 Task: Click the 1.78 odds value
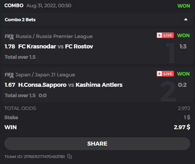(x=10, y=46)
